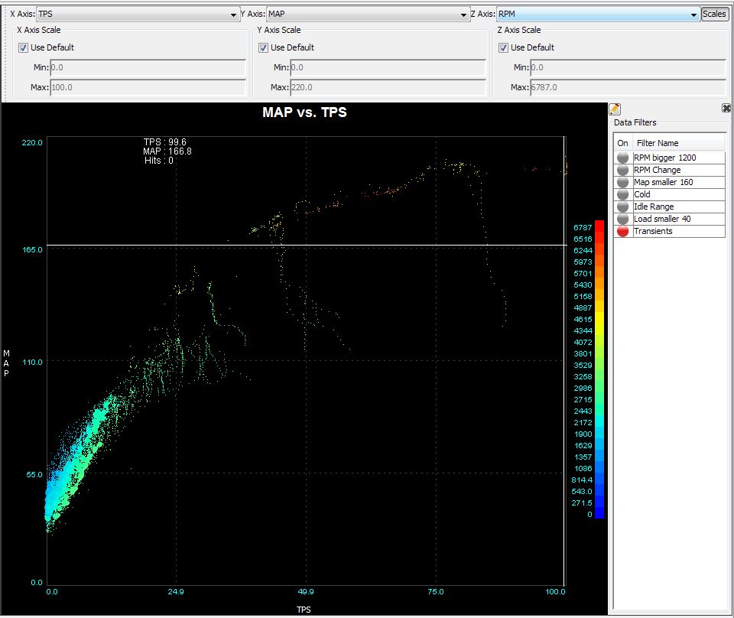Activate the Idle Range filter indicator
The image size is (734, 618).
[622, 207]
